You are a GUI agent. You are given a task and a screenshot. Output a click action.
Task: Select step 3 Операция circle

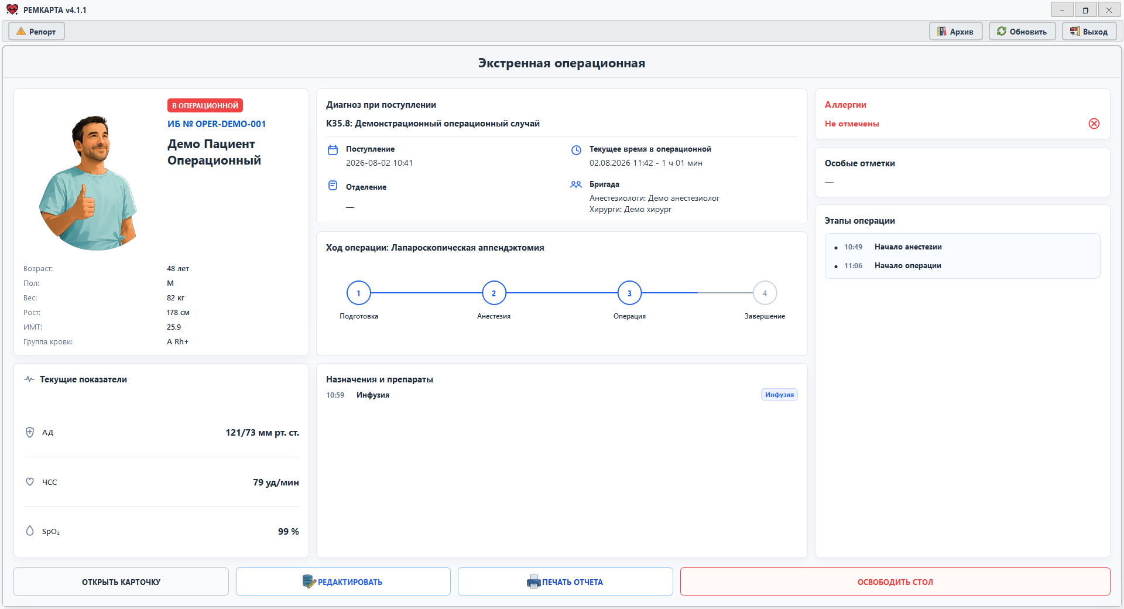(x=630, y=293)
